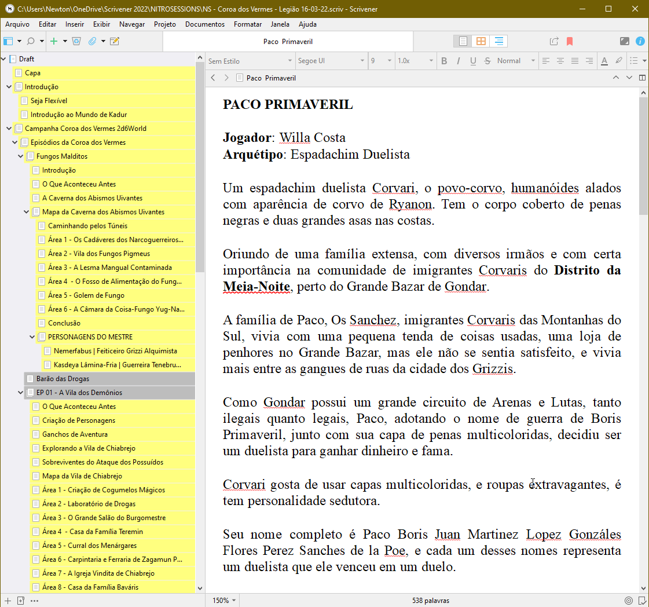Click the document icon beside Paco Primaveril
Screen dimensions: 649x607
239,78
